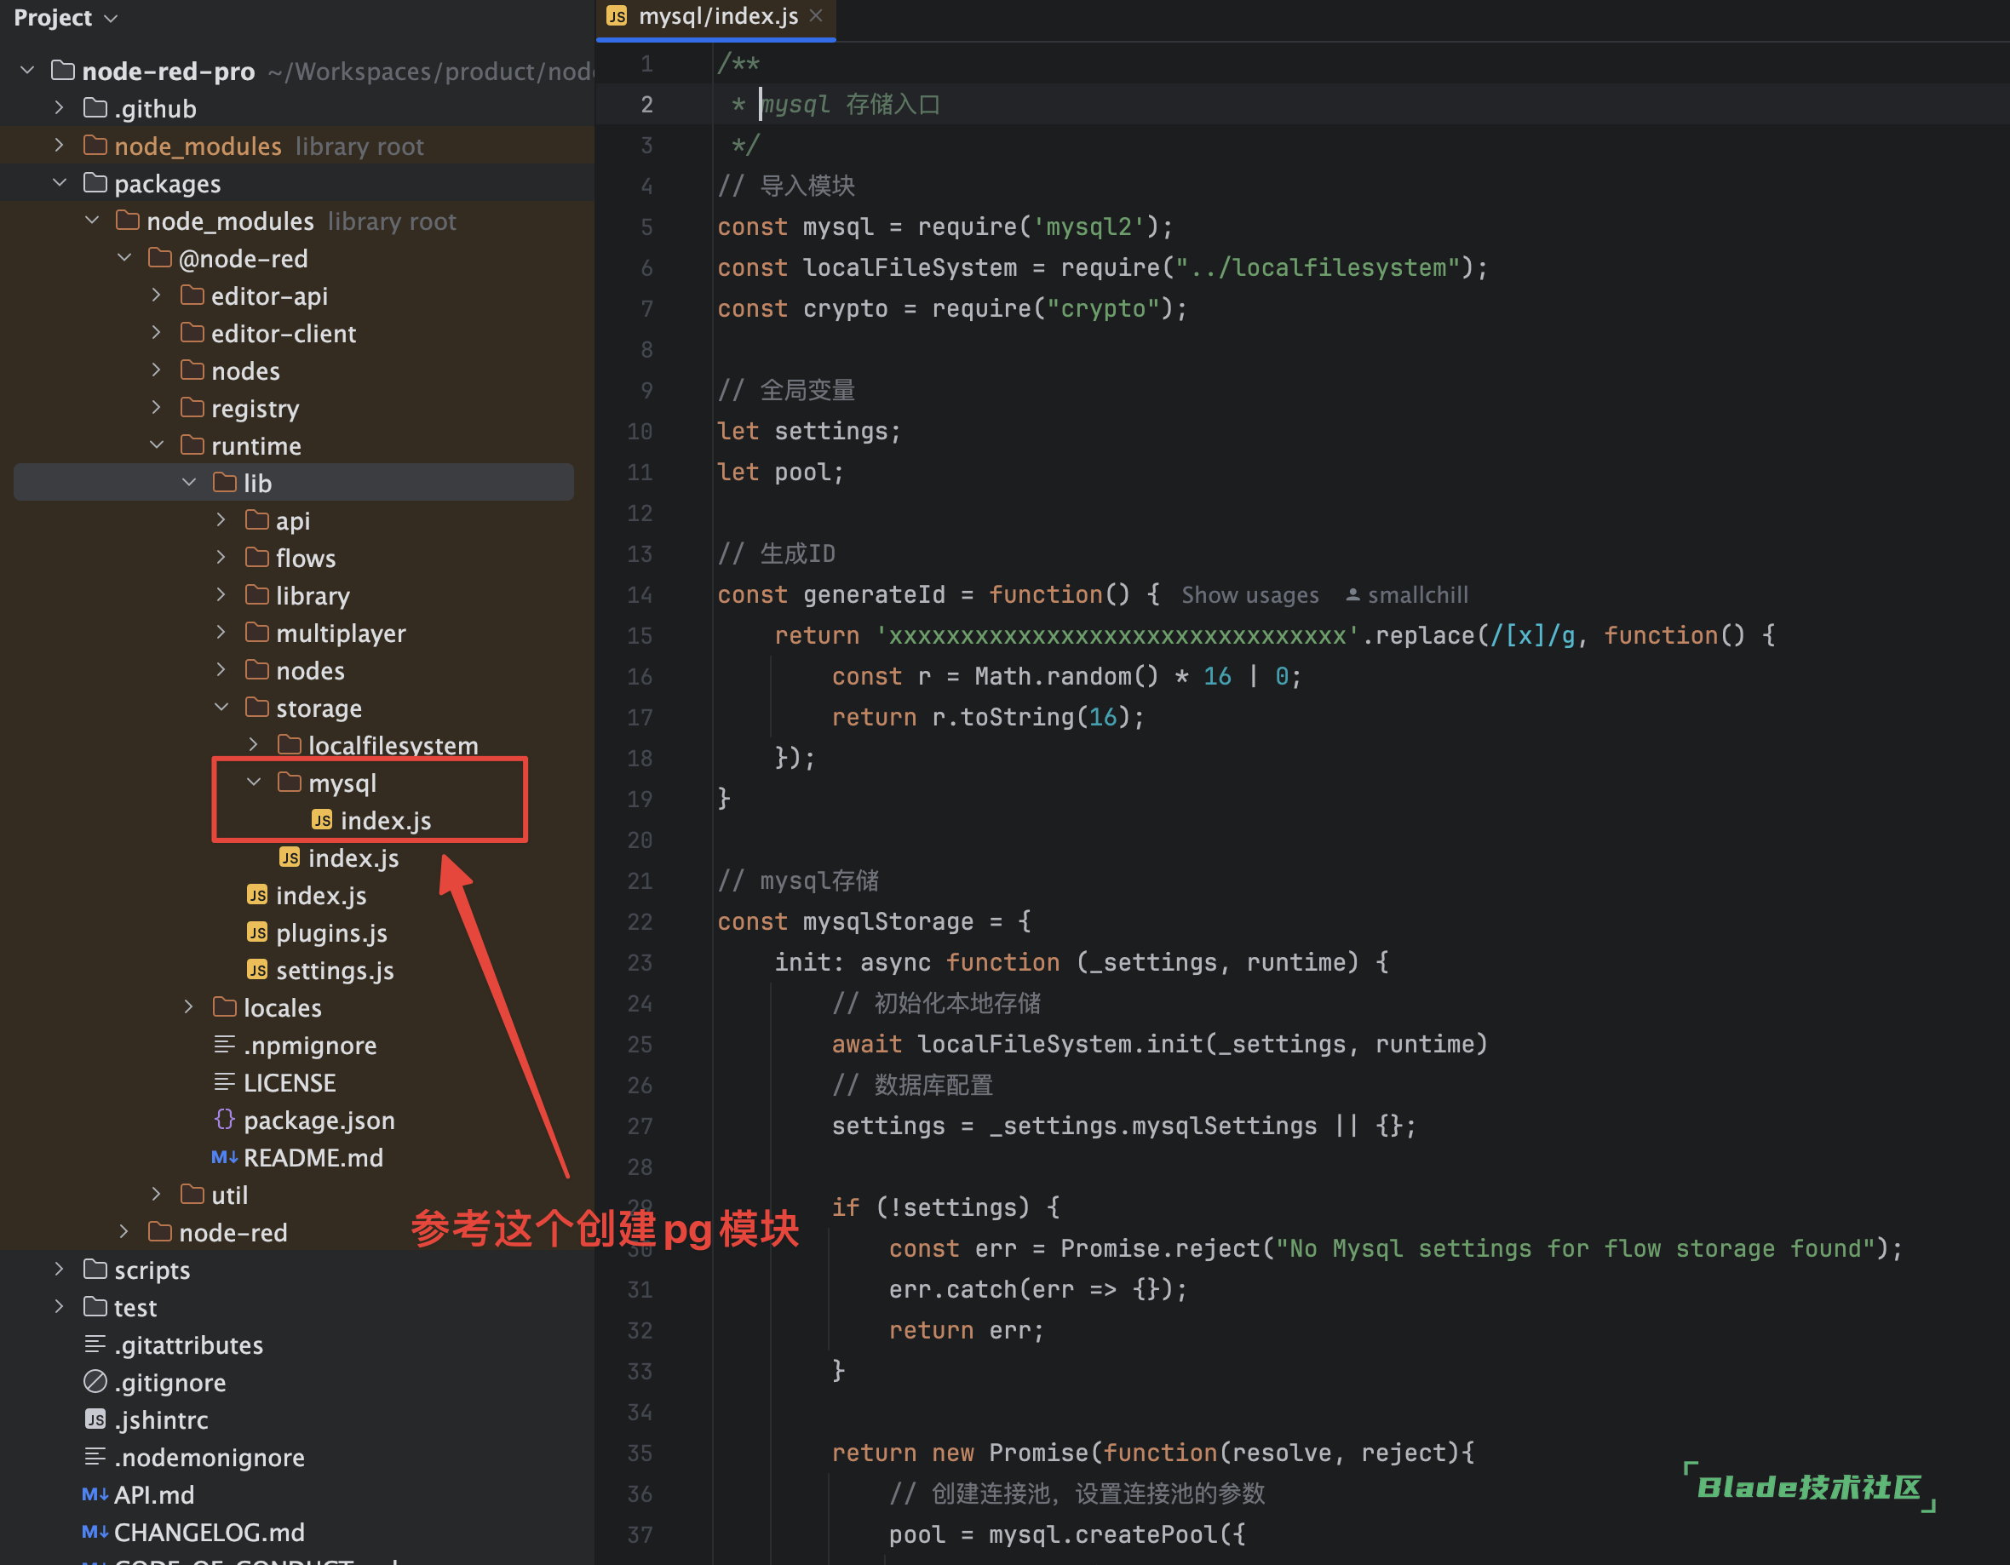This screenshot has height=1565, width=2010.
Task: Click the JS icon for plugins.js
Action: (x=255, y=933)
